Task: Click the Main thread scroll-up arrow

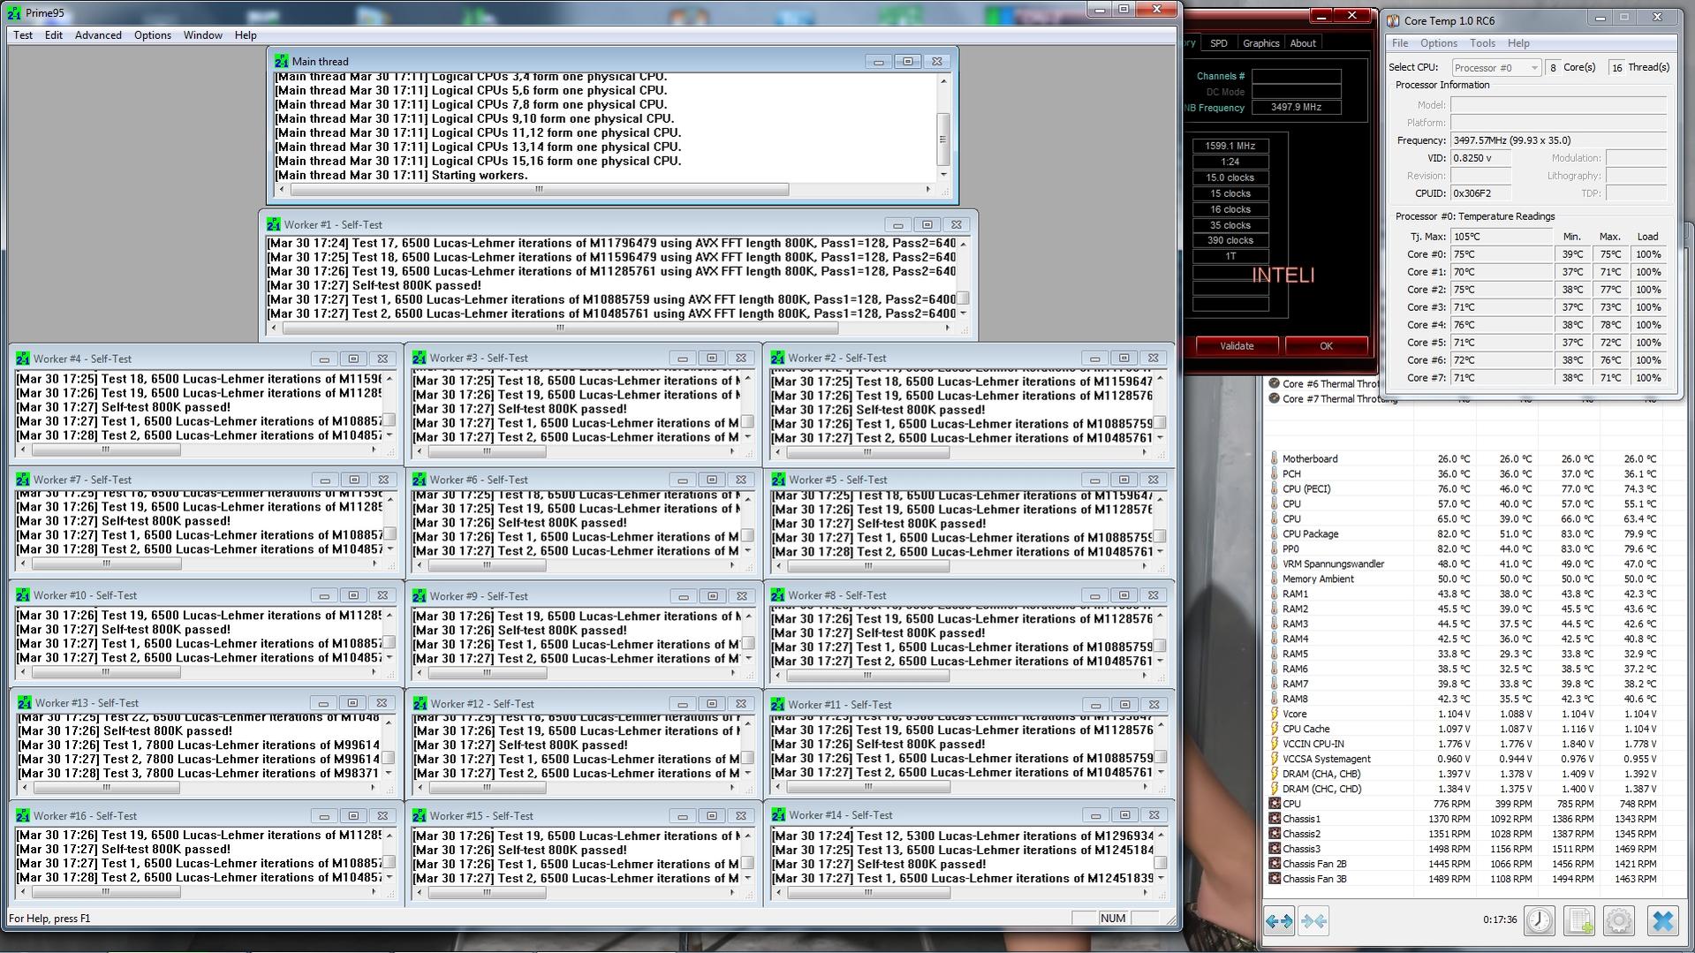Action: tap(943, 81)
